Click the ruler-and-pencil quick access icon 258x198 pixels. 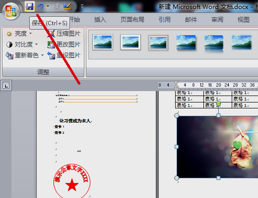coord(67,6)
